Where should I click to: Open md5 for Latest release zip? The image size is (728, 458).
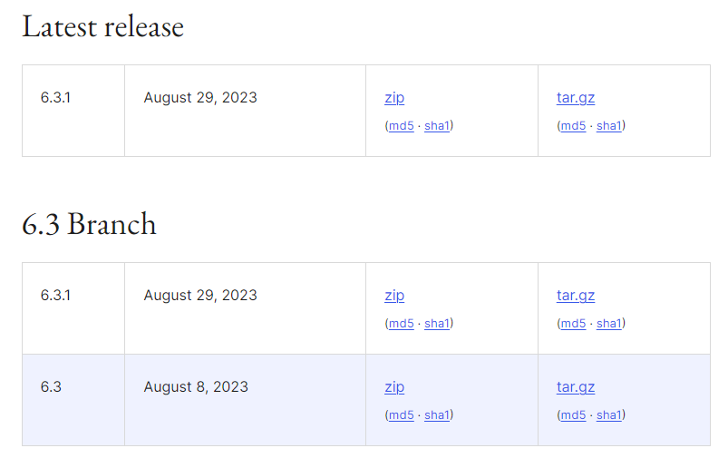coord(401,126)
